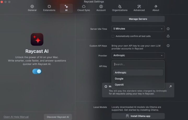Click the Manage Servers button

pyautogui.click(x=138, y=19)
